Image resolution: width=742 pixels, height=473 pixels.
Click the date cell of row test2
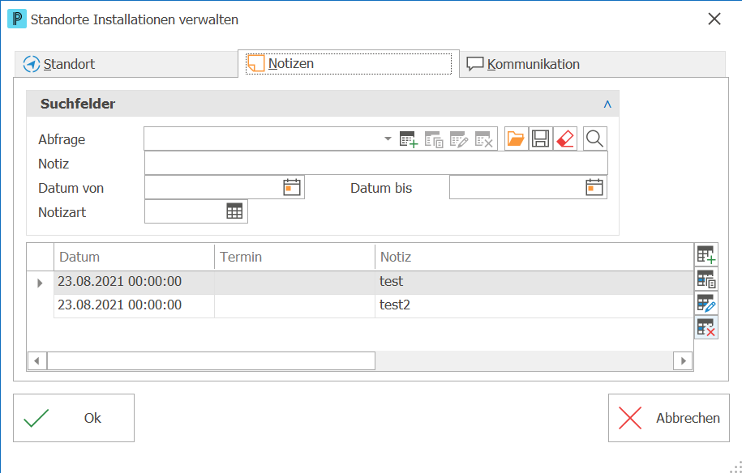click(135, 305)
